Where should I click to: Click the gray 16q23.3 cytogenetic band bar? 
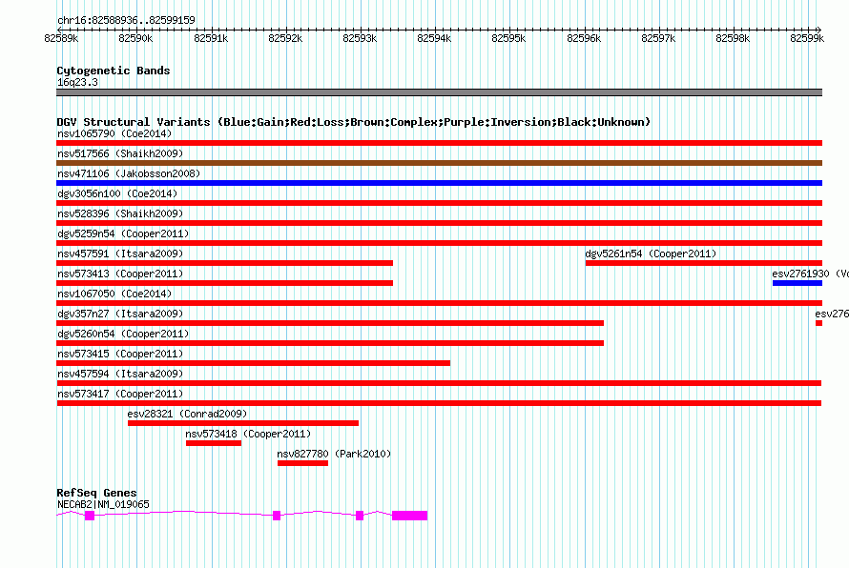[439, 92]
